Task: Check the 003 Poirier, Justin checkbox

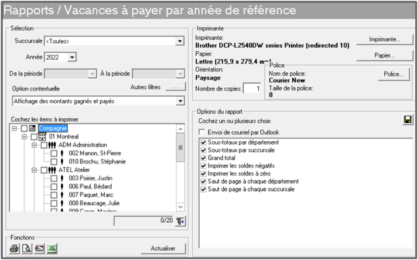Action: coord(54,178)
